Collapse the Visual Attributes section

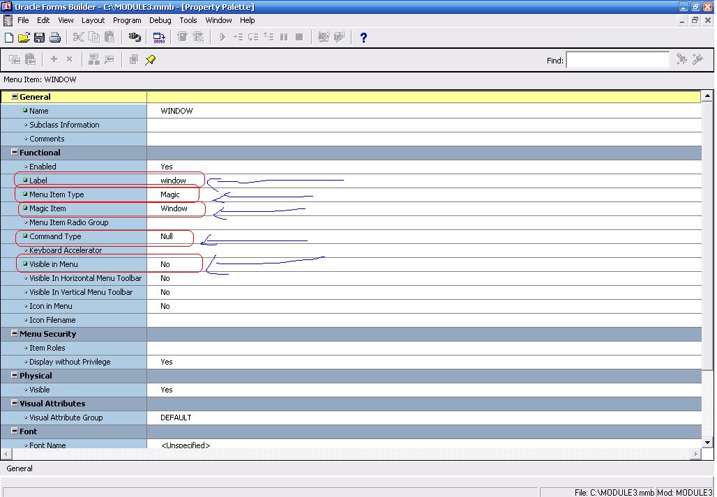pos(15,404)
